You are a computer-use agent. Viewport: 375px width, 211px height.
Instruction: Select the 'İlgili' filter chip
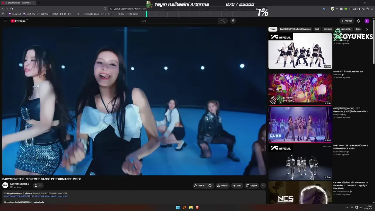tap(317, 29)
